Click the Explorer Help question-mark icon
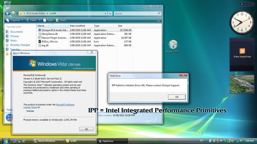 [x=158, y=20]
